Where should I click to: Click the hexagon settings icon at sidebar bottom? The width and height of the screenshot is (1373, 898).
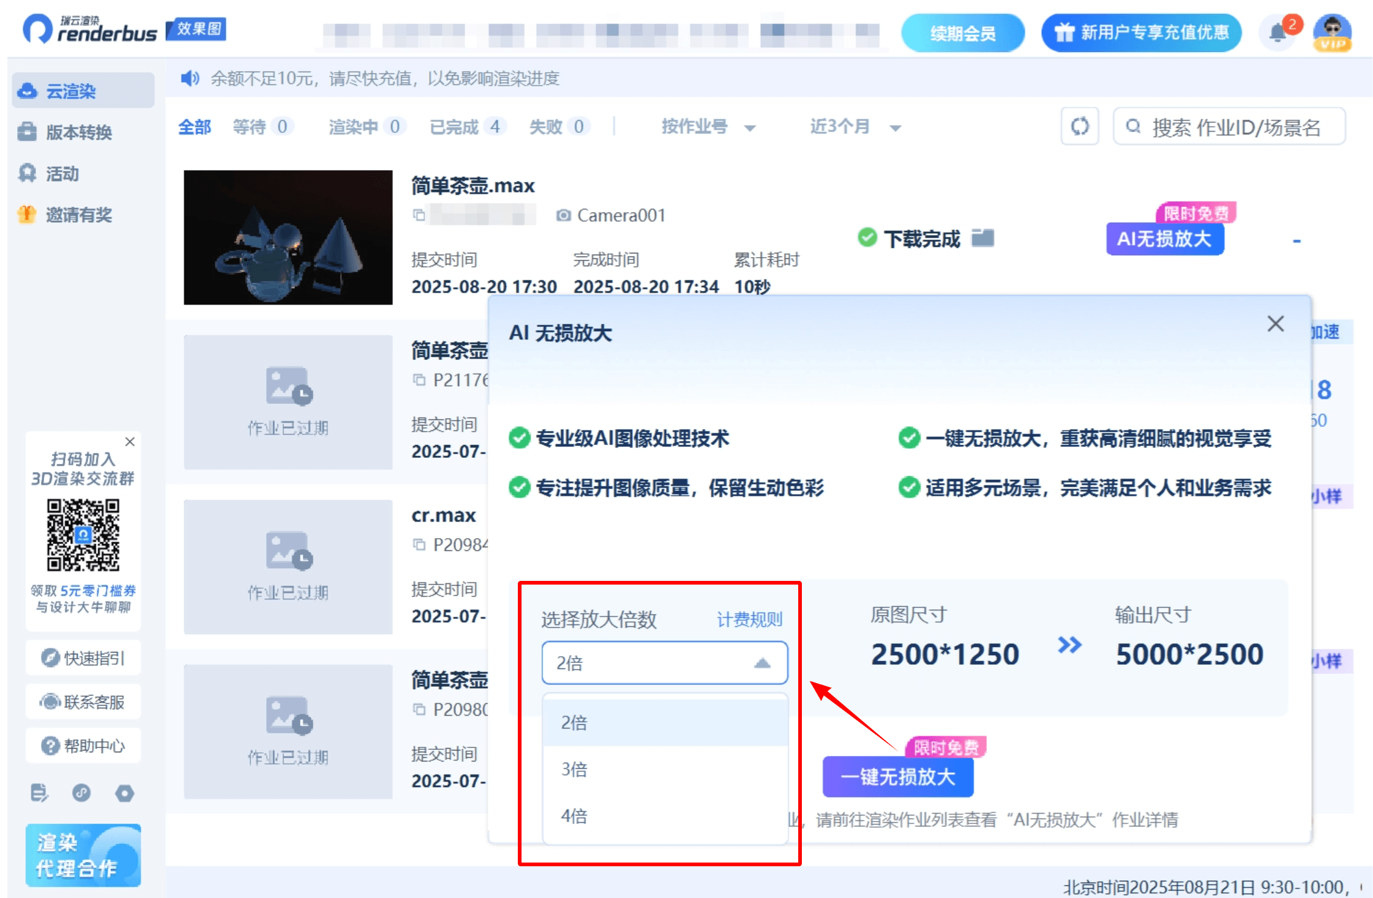coord(124,793)
